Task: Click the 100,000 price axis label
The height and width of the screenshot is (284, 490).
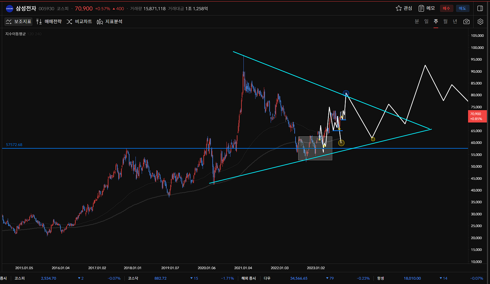Action: coord(477,48)
